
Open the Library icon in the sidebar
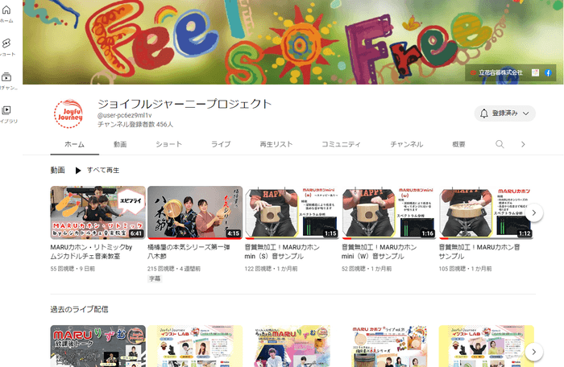[x=6, y=110]
